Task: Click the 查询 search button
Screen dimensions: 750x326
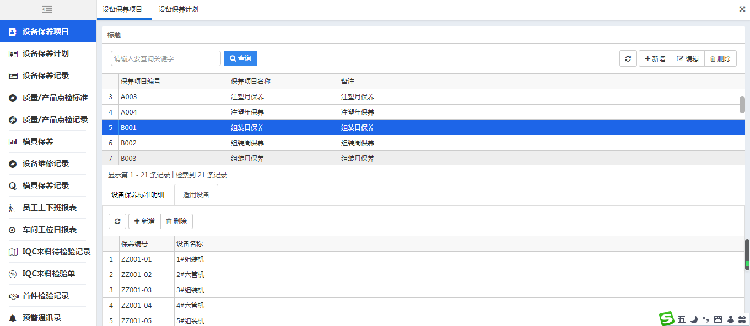Action: tap(240, 58)
